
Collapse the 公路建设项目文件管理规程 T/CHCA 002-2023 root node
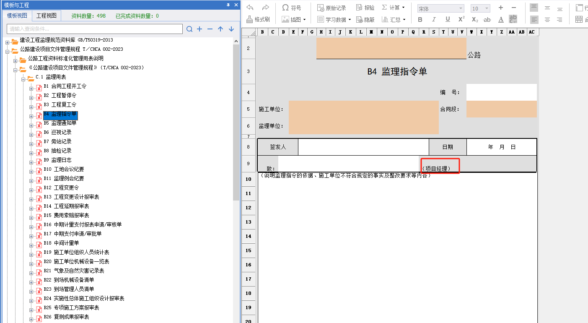7,52
